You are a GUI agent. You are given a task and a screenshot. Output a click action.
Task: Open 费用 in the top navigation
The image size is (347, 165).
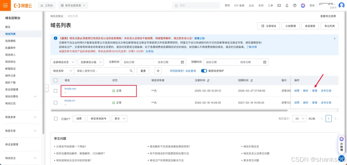[x=227, y=6]
